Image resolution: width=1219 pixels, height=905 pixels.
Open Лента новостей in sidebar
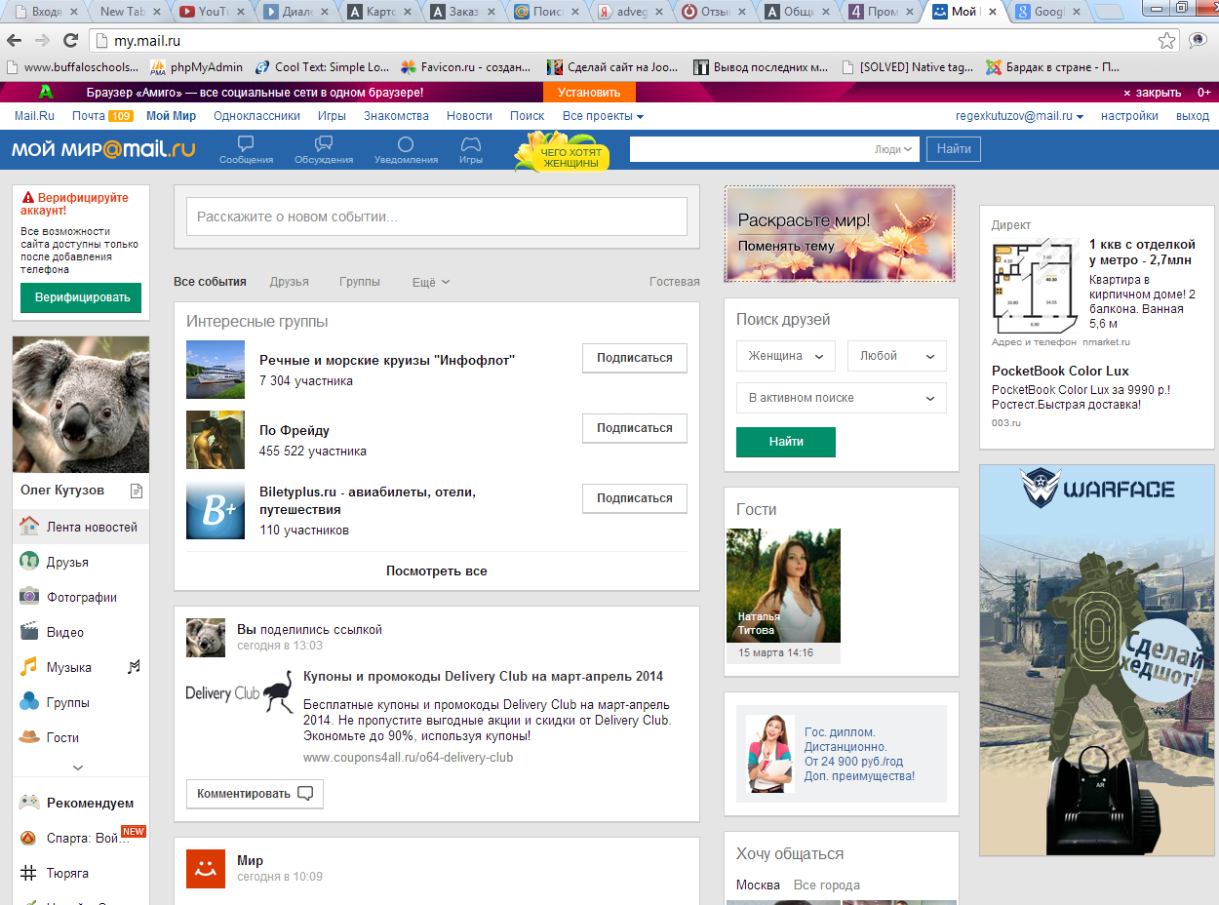[x=81, y=527]
